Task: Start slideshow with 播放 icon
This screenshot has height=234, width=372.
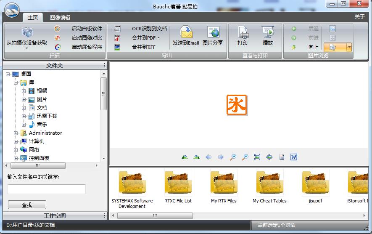Action: 268,34
